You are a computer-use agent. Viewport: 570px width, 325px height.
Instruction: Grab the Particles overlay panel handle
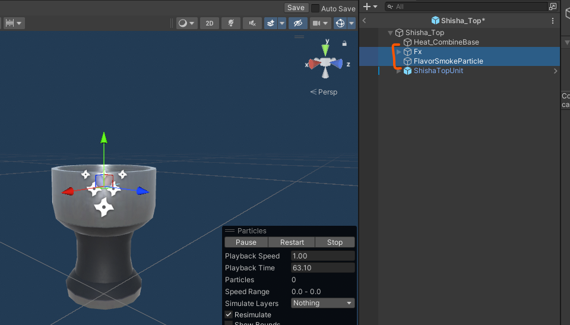coord(230,231)
